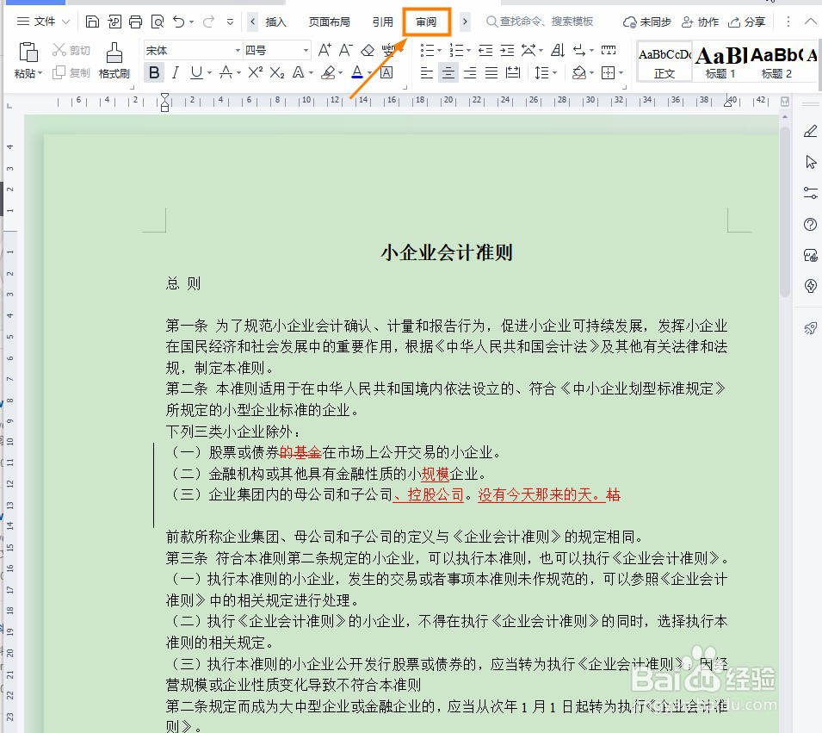Select the pen annotation icon in right sidebar
Screen dimensions: 822x733
pos(810,131)
